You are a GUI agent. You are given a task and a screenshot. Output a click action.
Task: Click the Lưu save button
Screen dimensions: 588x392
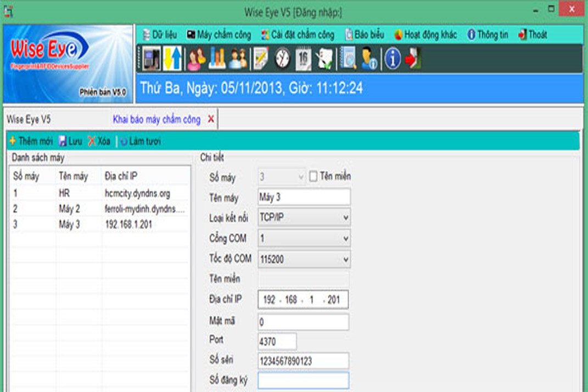(70, 141)
